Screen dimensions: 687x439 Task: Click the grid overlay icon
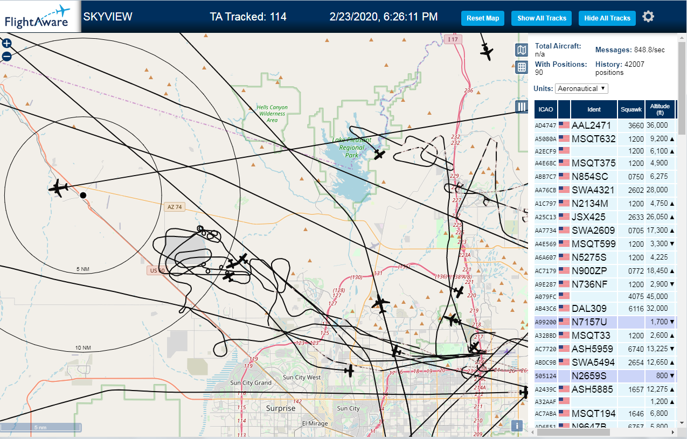coord(521,67)
